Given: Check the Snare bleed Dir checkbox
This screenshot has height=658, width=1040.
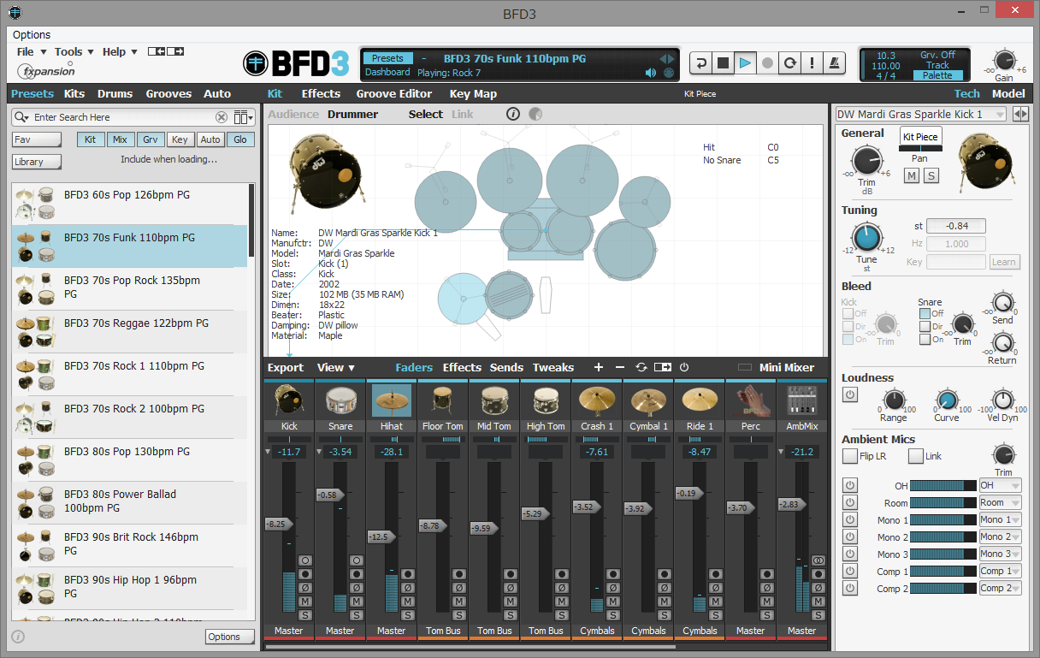Looking at the screenshot, I should pyautogui.click(x=925, y=326).
